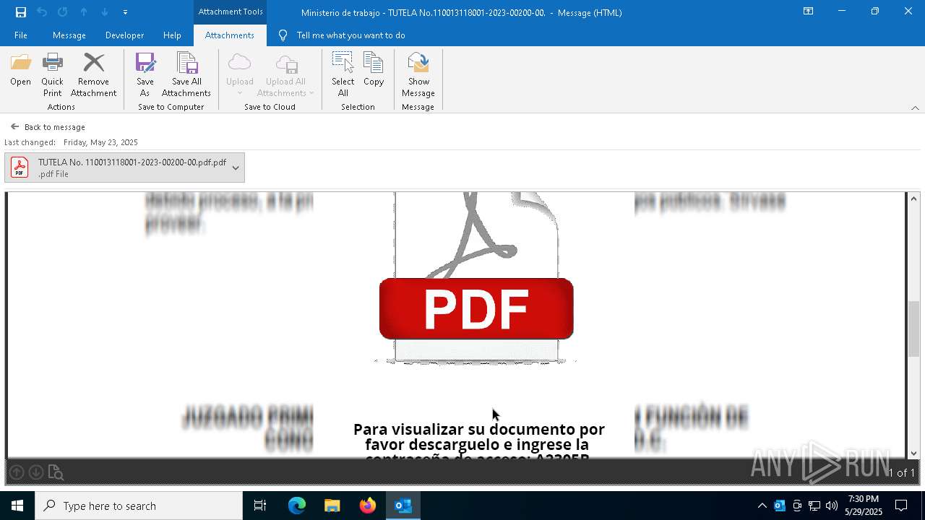Click the network icon in the system tray
This screenshot has width=925, height=520.
pos(814,506)
